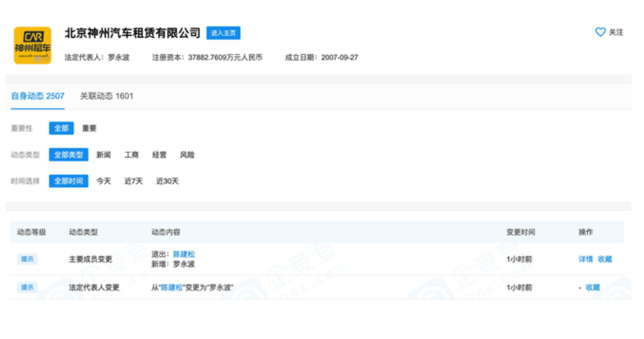Click 提示 tag in 主要成员变更 row
The image size is (644, 339).
point(27,259)
